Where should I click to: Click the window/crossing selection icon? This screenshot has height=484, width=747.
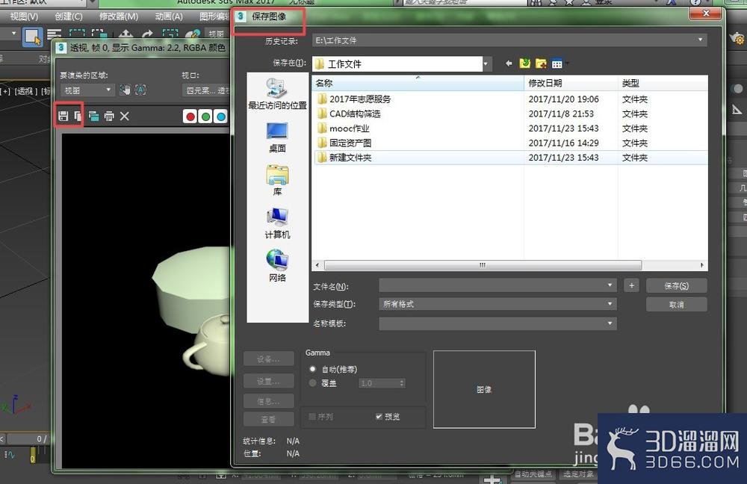[99, 35]
